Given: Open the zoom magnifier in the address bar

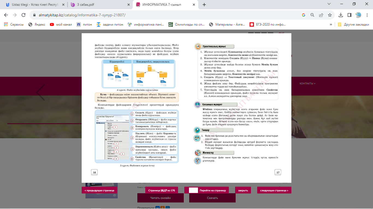Looking at the screenshot, I should coord(312,15).
